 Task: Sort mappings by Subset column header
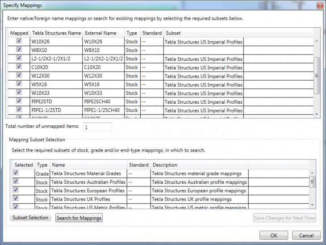point(204,33)
